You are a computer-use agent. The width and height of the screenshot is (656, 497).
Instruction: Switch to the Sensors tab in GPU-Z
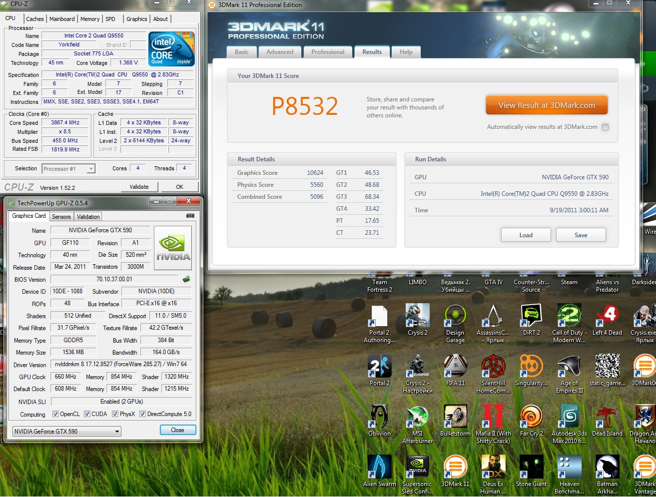61,216
